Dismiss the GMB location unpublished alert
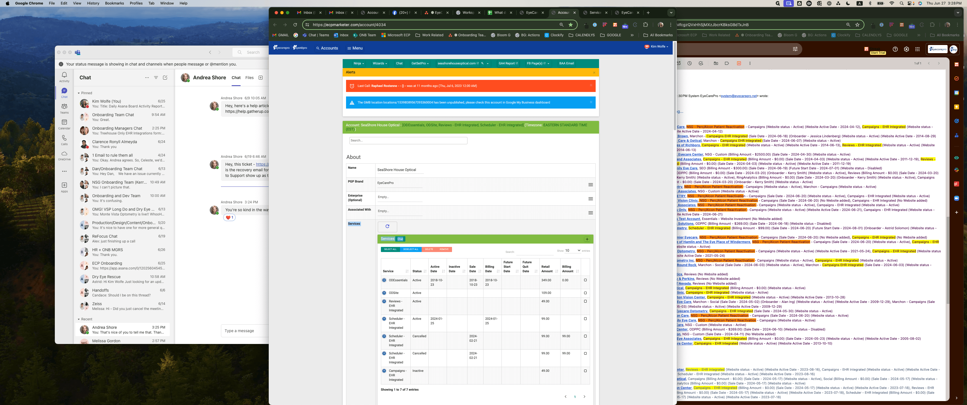Image resolution: width=967 pixels, height=405 pixels. [591, 102]
